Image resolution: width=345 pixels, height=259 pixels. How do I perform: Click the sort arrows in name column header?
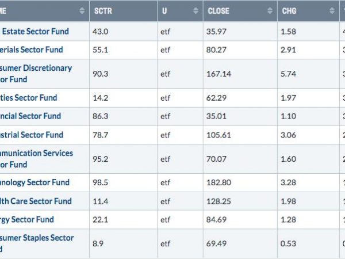(x=82, y=10)
